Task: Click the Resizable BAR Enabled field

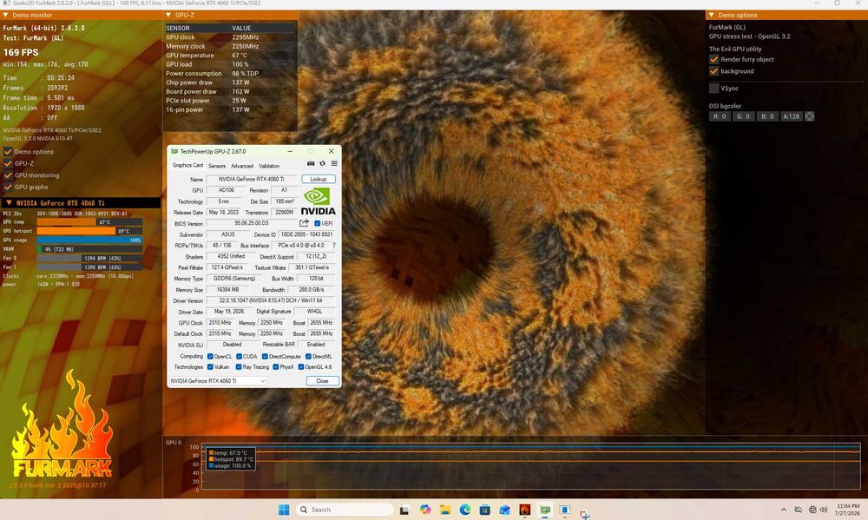Action: tap(316, 345)
